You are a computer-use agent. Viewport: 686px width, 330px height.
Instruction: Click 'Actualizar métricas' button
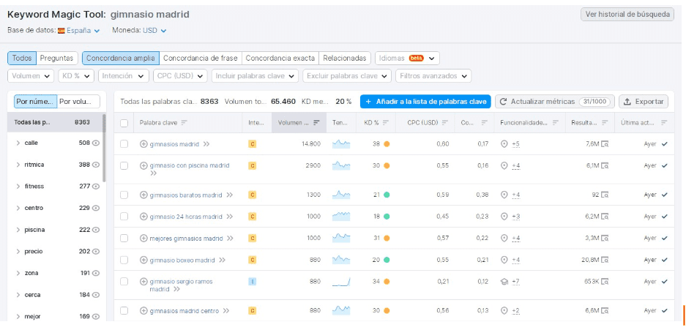(555, 102)
